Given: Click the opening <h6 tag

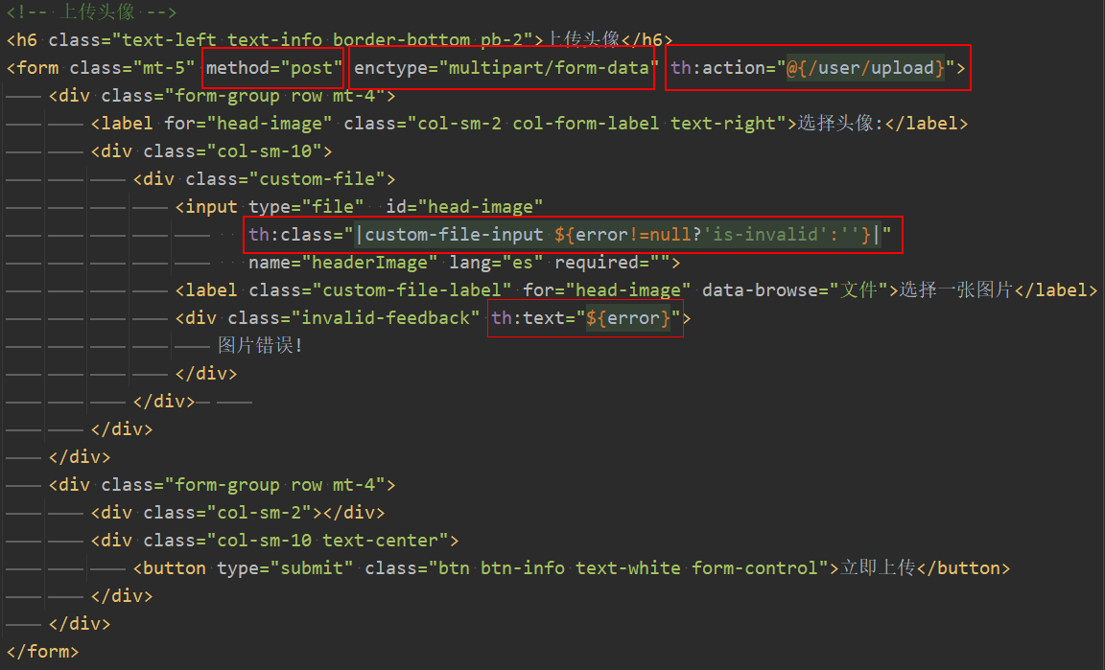Looking at the screenshot, I should coord(22,39).
